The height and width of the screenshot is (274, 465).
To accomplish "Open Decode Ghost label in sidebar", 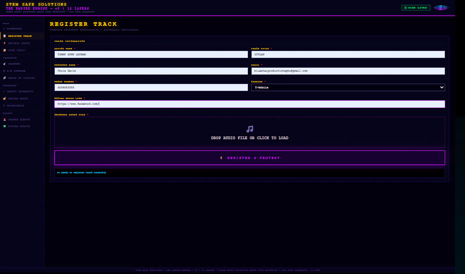I will click(x=18, y=99).
